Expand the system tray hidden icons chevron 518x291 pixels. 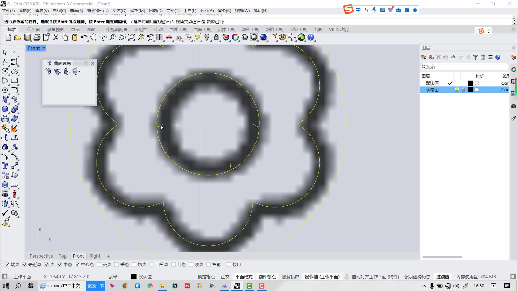tap(424, 286)
